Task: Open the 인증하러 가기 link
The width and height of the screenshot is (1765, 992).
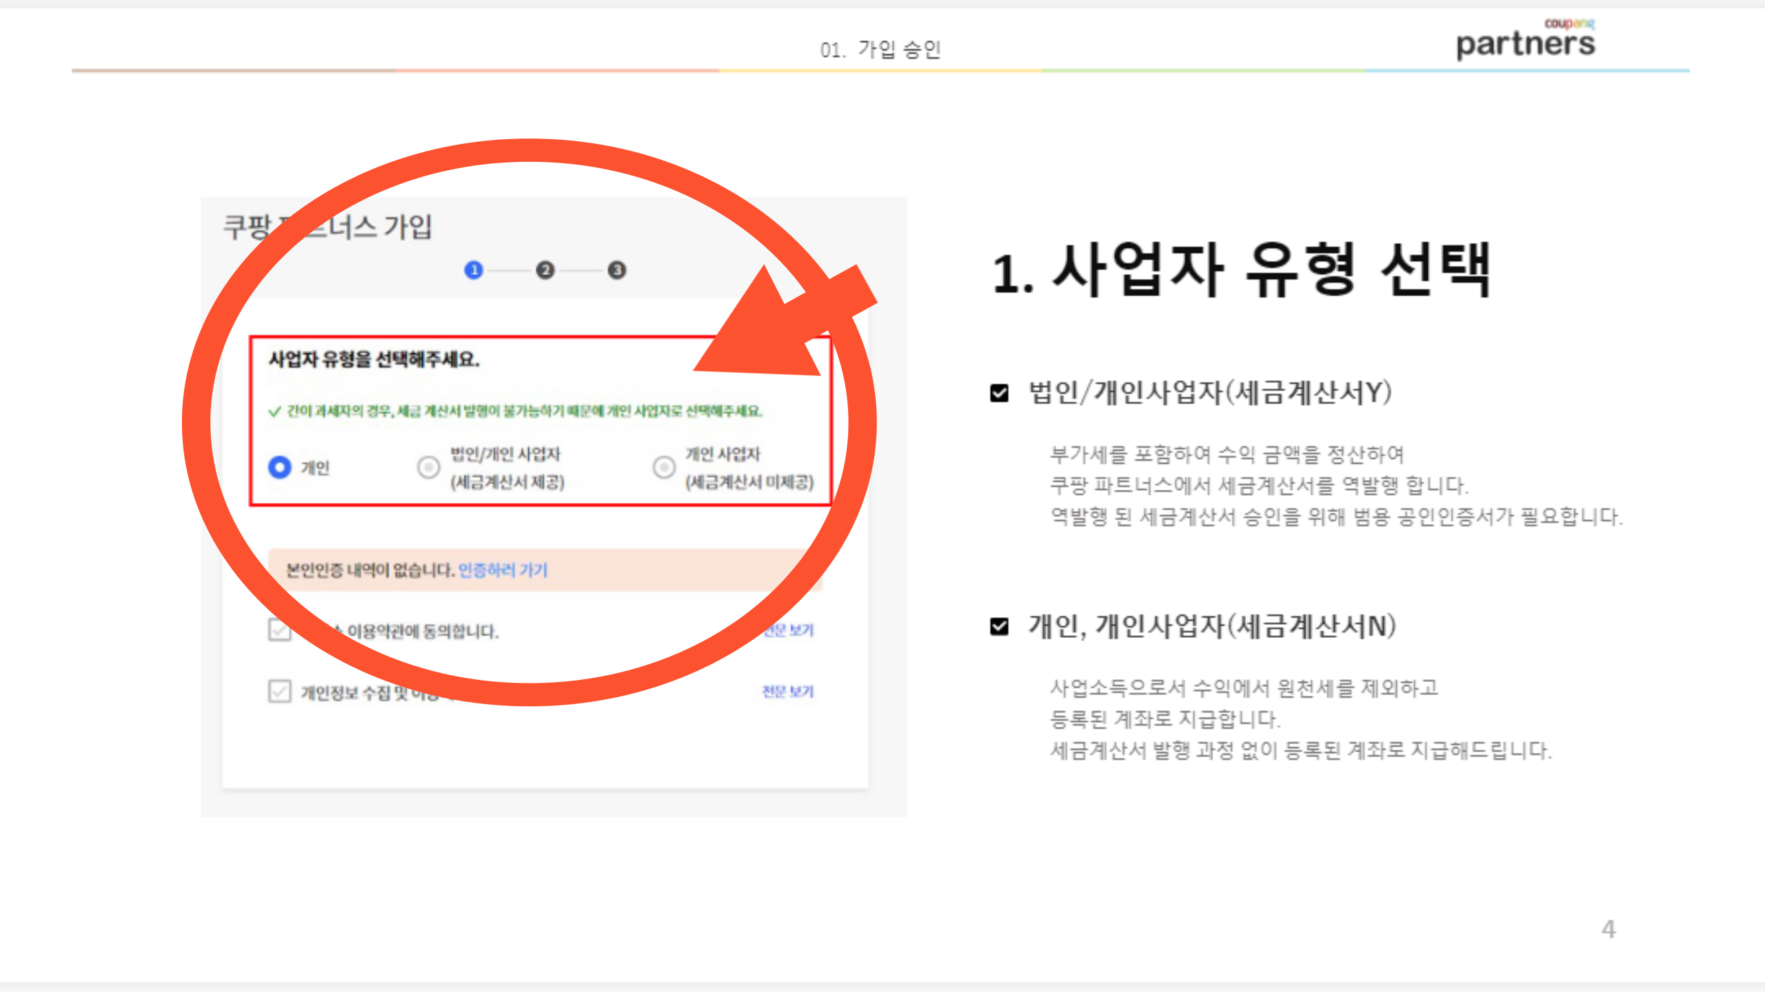Action: coord(503,570)
